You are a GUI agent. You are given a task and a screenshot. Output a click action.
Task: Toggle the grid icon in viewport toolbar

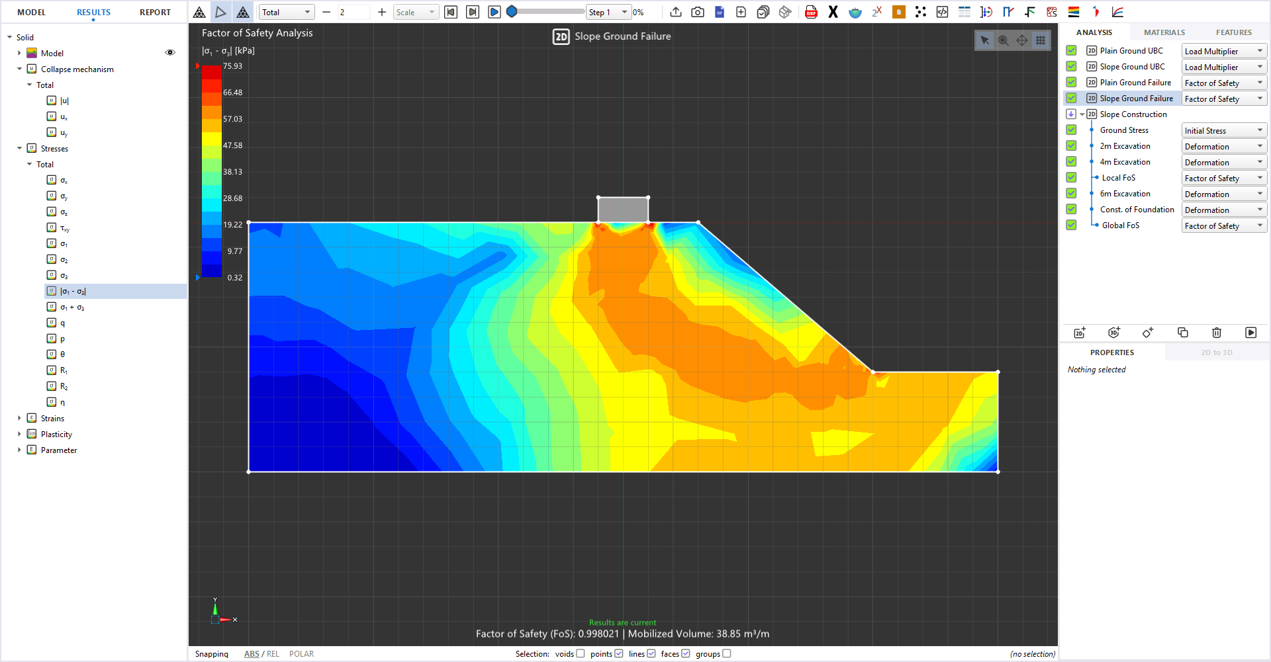[x=1041, y=40]
